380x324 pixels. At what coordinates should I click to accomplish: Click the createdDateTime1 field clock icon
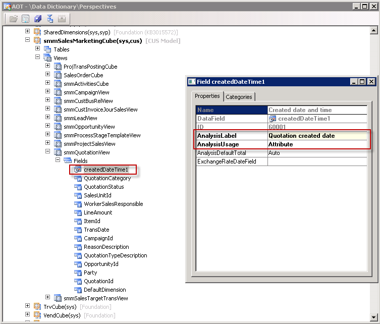pyautogui.click(x=78, y=169)
